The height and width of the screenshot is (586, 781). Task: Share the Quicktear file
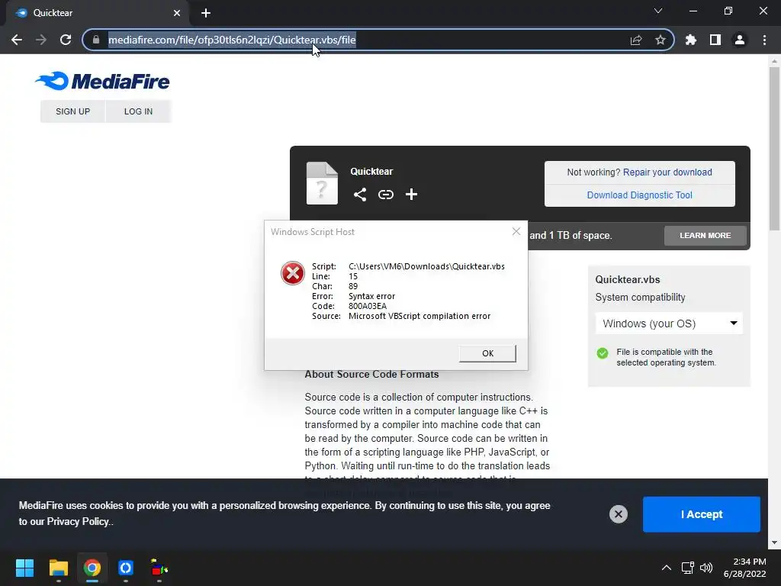pyautogui.click(x=360, y=195)
